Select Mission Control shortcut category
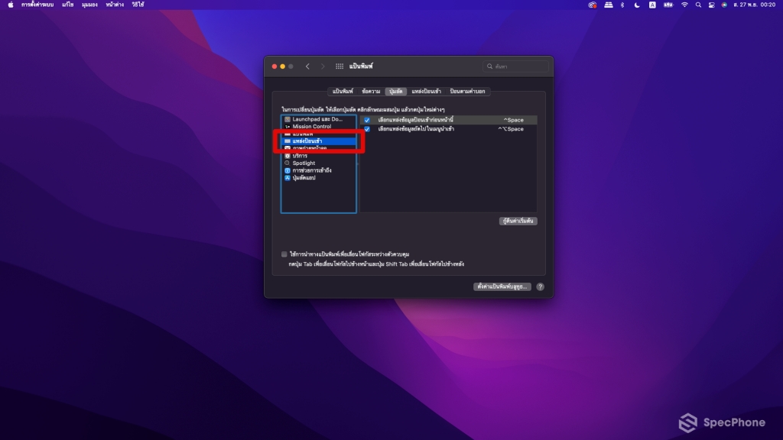Viewport: 783px width, 440px height. (309, 126)
